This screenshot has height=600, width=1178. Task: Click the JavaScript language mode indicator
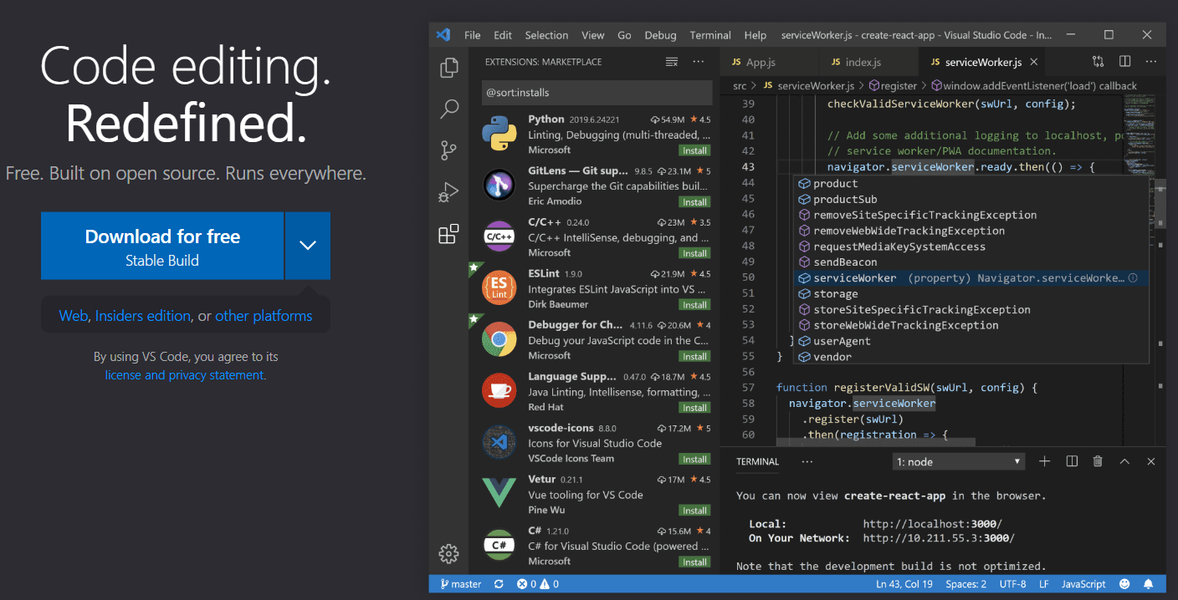pos(1083,584)
